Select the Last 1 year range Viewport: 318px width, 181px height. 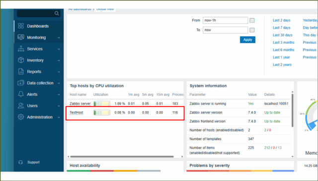281,58
